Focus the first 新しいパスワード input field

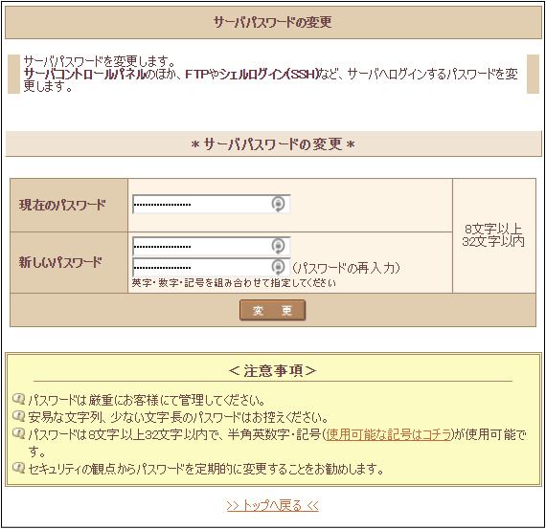[x=212, y=246]
